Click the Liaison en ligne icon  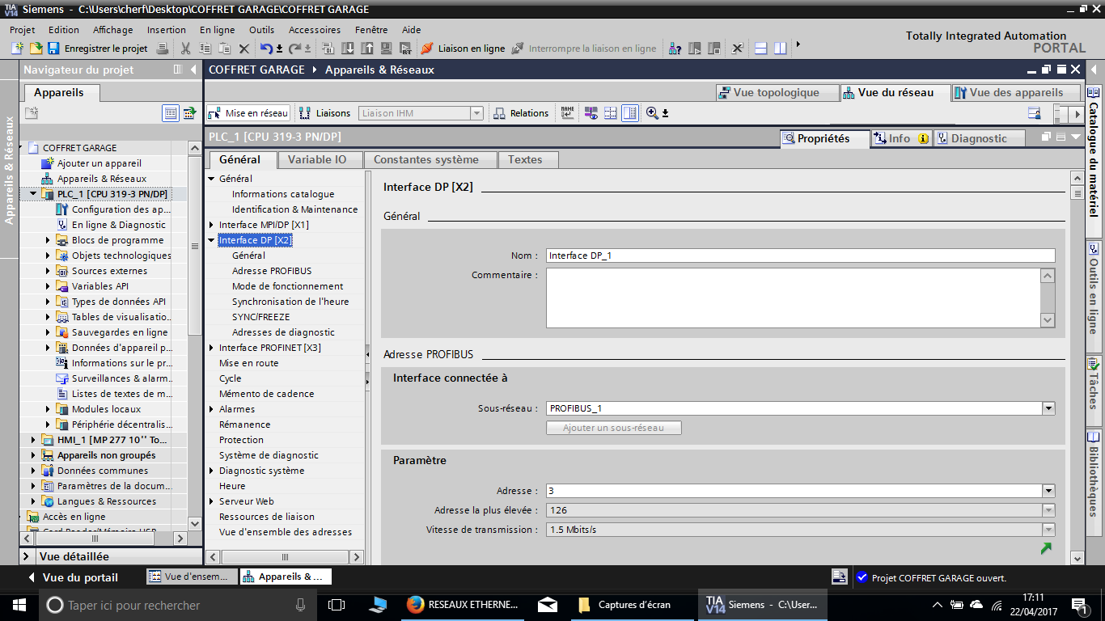point(427,49)
